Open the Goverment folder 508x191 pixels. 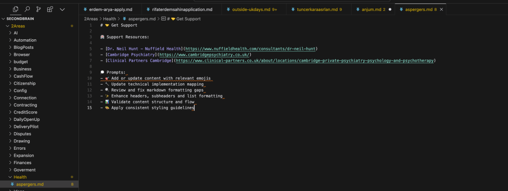[x=25, y=170]
